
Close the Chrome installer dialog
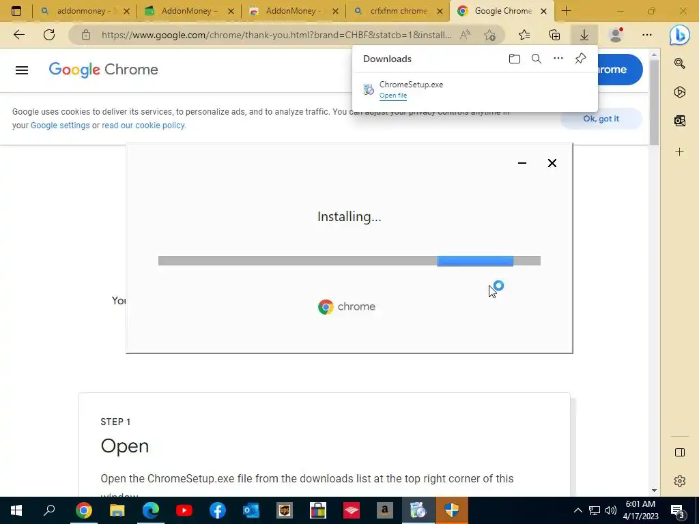click(552, 163)
